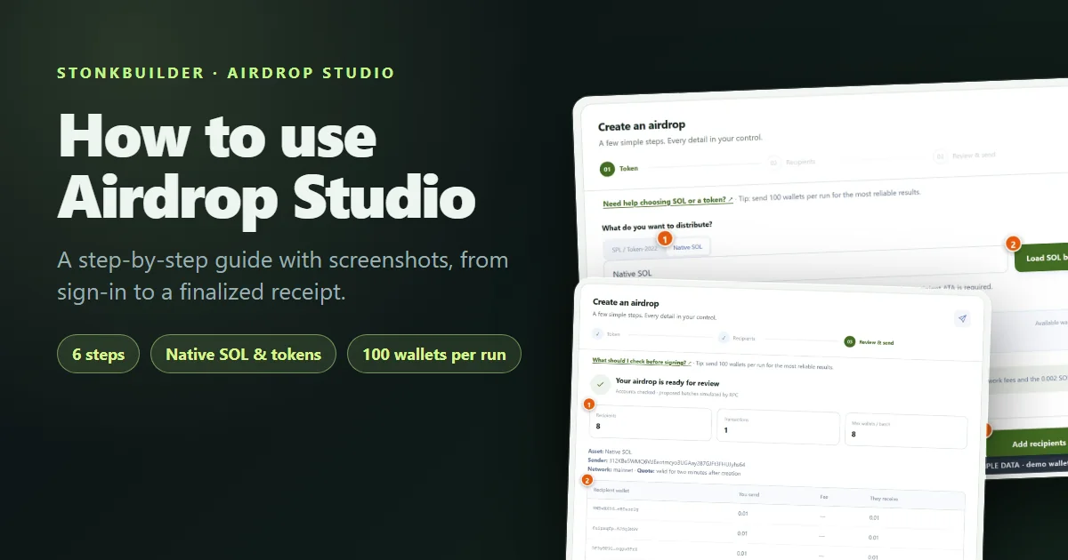Click the 'STONKBUILDER · AIRDROP STUDIO' heading

(226, 73)
